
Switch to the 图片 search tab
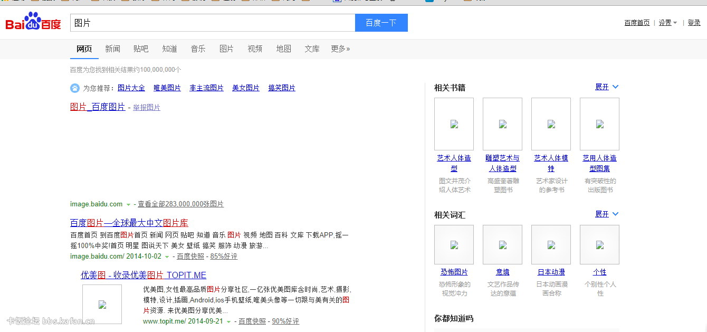pos(226,49)
